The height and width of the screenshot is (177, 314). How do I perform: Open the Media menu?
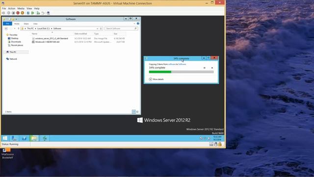[x=21, y=8]
